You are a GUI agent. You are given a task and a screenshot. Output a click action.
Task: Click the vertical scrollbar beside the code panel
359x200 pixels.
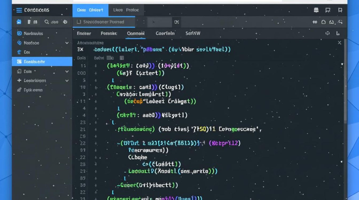[x=345, y=80]
